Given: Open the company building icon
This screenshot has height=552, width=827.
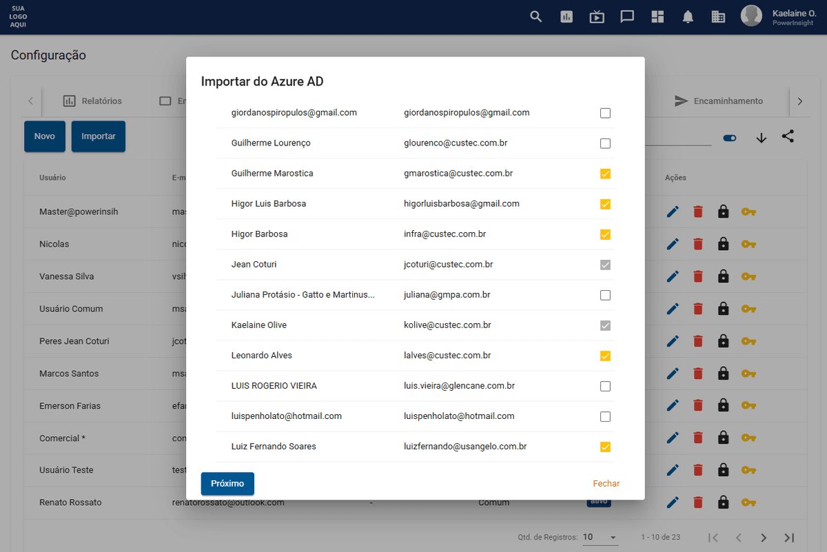Looking at the screenshot, I should [718, 17].
